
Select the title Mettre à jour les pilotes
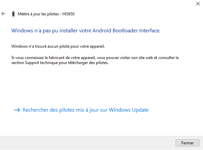(38, 14)
